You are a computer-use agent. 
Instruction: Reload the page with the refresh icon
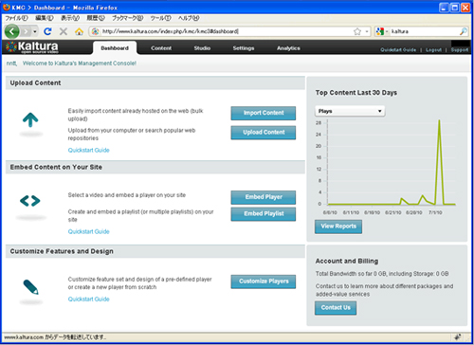coord(47,31)
